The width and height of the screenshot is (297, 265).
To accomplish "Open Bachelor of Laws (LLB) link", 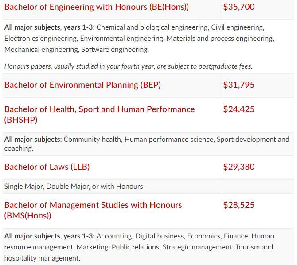I will click(47, 167).
